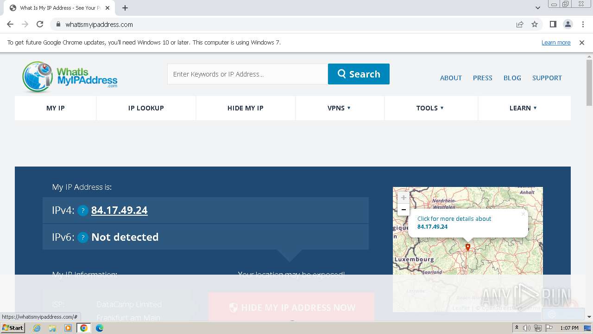
Task: Focus the Keywords or IP Address field
Action: coord(247,74)
